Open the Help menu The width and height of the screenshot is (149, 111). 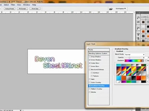[x=34, y=5]
